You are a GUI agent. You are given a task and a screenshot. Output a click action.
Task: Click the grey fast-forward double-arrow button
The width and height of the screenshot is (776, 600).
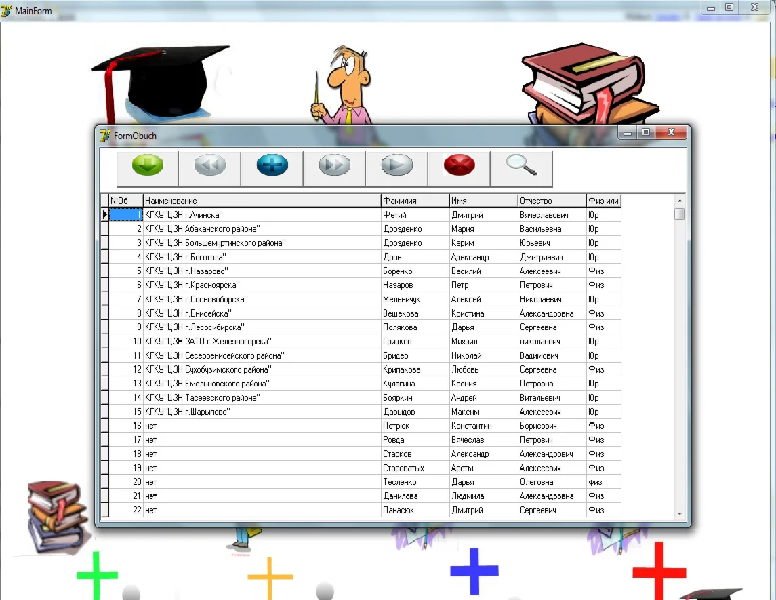tap(335, 168)
